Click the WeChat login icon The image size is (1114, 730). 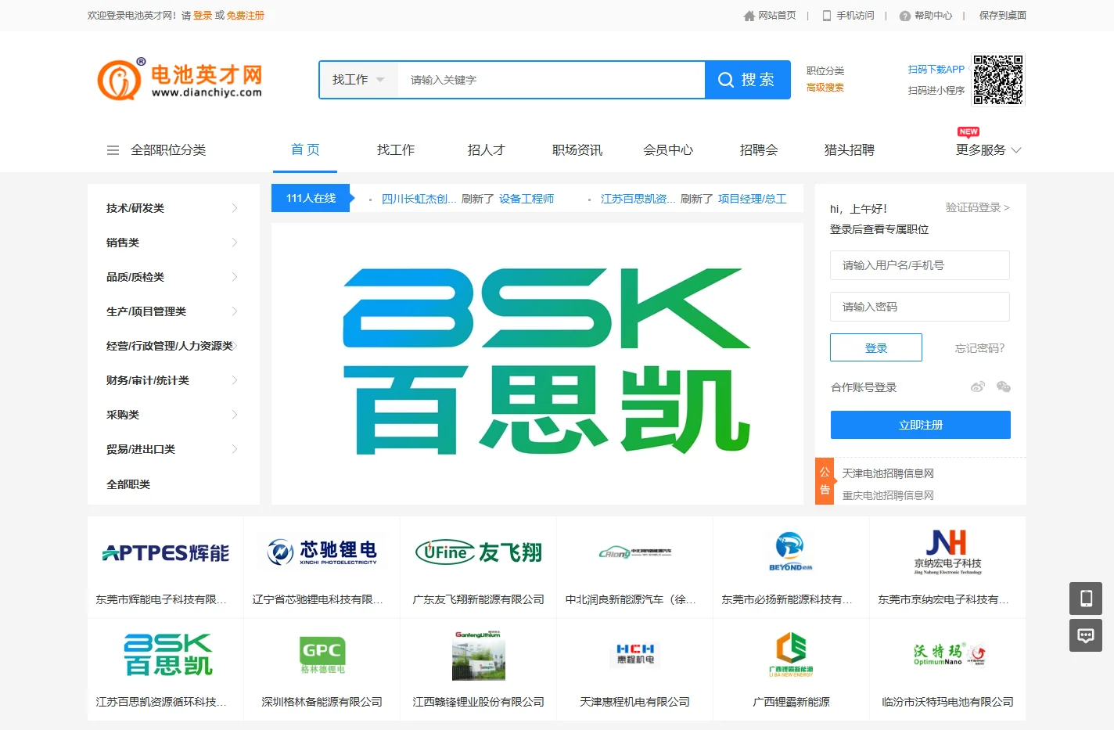pos(1004,387)
